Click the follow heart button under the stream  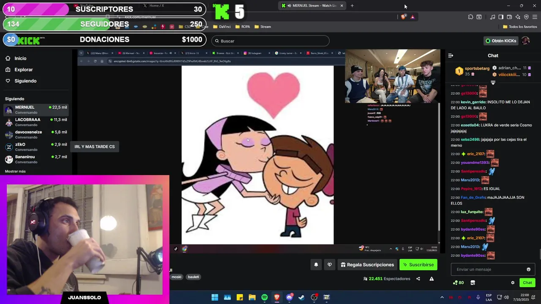click(330, 265)
